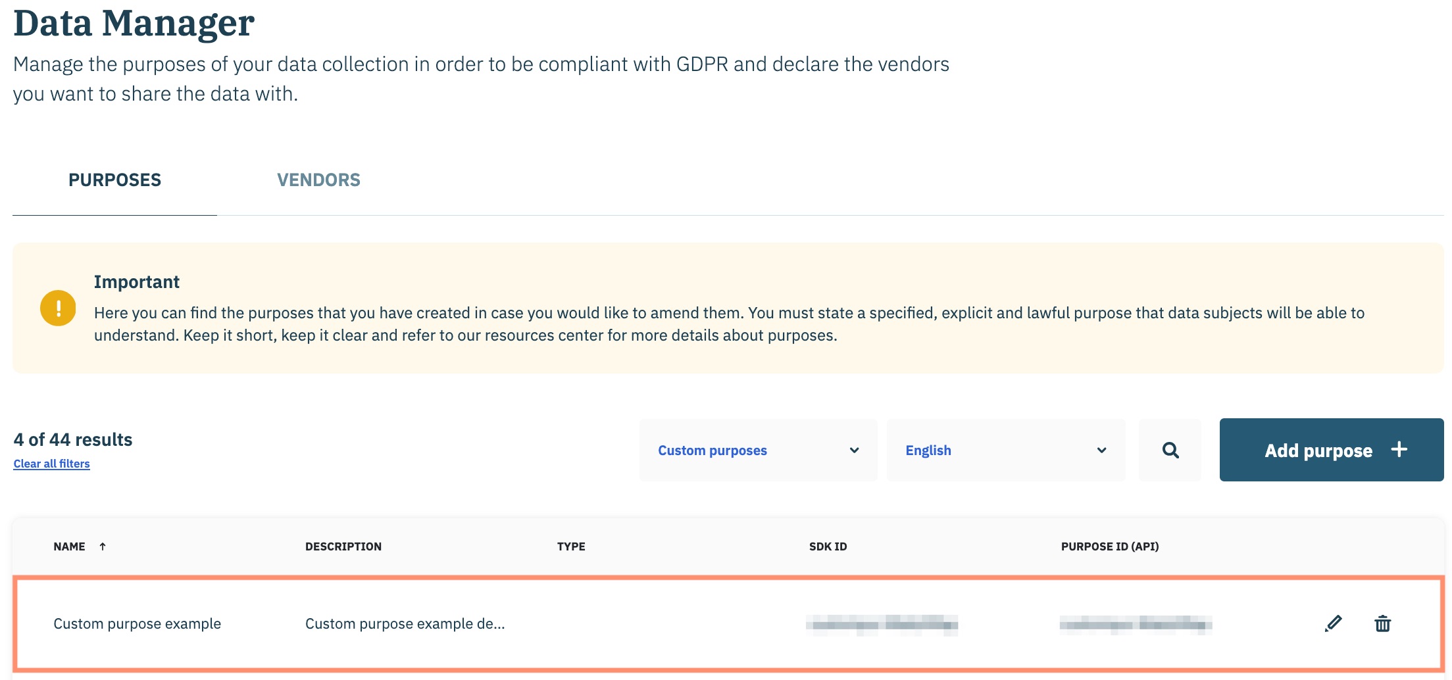Viewport: 1452px width, 680px height.
Task: Click the pencil edit icon
Action: click(1333, 623)
